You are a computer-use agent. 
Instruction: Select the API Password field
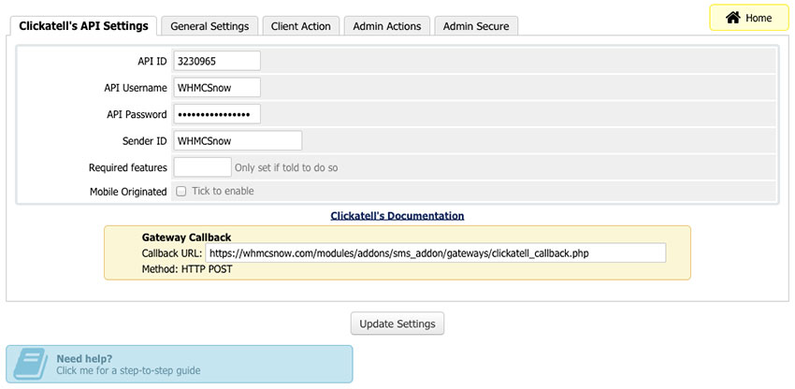pyautogui.click(x=217, y=114)
